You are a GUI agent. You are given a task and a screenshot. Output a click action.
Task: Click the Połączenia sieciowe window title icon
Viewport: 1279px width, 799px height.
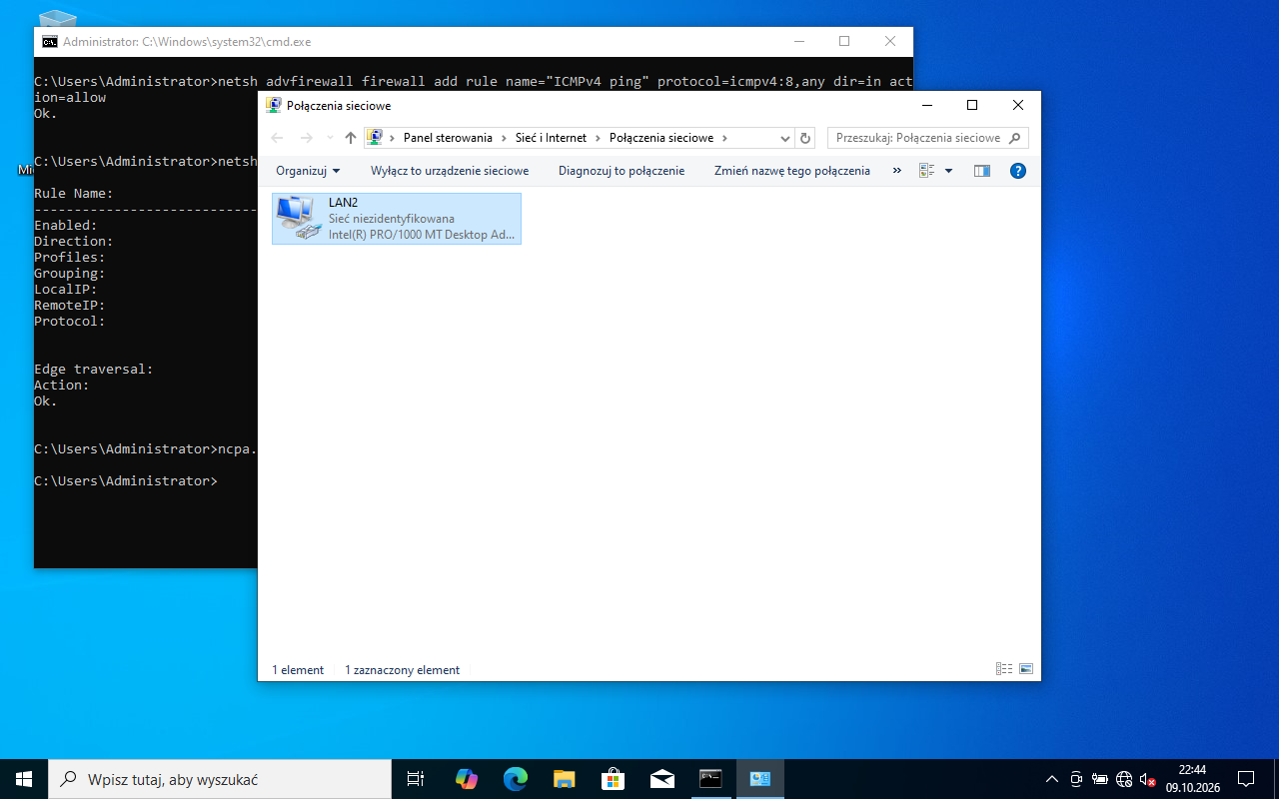pyautogui.click(x=273, y=105)
